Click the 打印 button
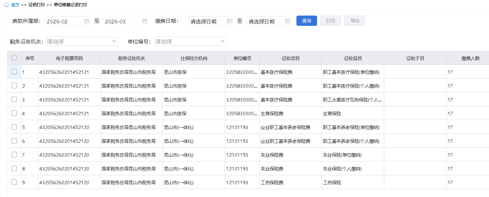This screenshot has width=489, height=197. tap(330, 21)
